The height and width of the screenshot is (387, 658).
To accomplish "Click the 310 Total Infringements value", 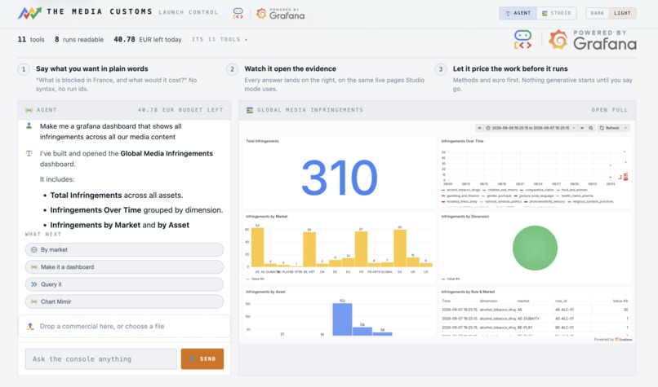I will [x=340, y=178].
